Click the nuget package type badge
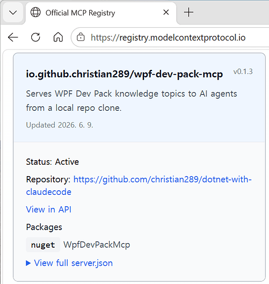 click(x=43, y=245)
